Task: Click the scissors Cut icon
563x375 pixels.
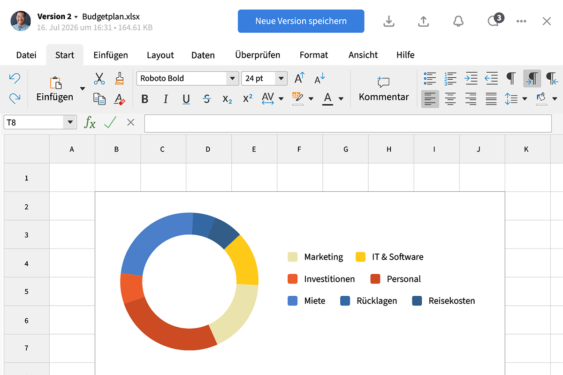Action: point(99,78)
